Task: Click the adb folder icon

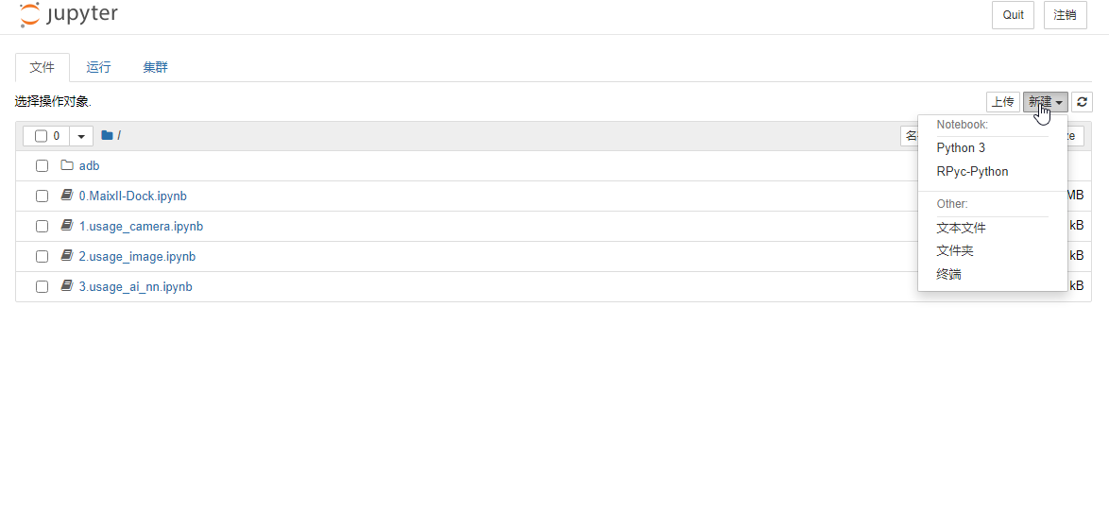Action: click(67, 166)
